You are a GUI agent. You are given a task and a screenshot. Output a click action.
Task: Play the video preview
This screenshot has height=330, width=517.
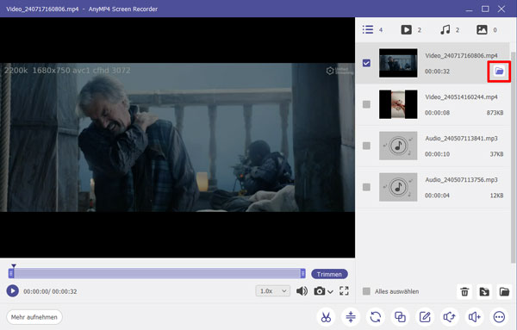[x=13, y=291]
